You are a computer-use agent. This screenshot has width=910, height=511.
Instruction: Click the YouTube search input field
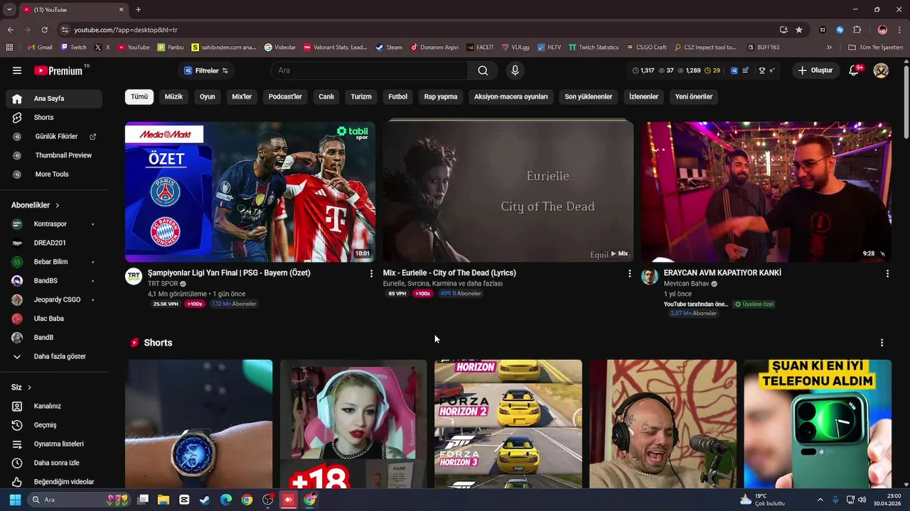click(x=369, y=70)
